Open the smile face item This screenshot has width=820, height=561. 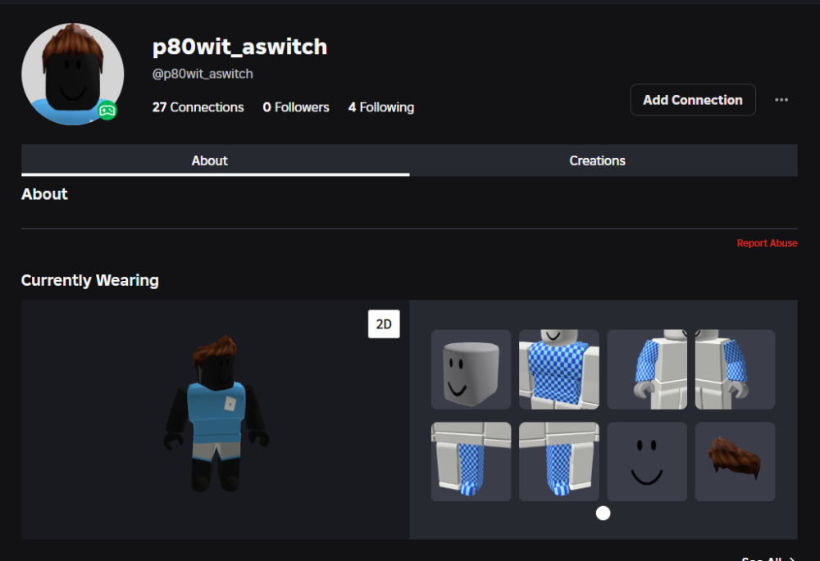tap(647, 462)
